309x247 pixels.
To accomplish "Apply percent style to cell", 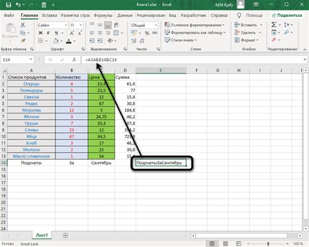I will tap(147, 33).
